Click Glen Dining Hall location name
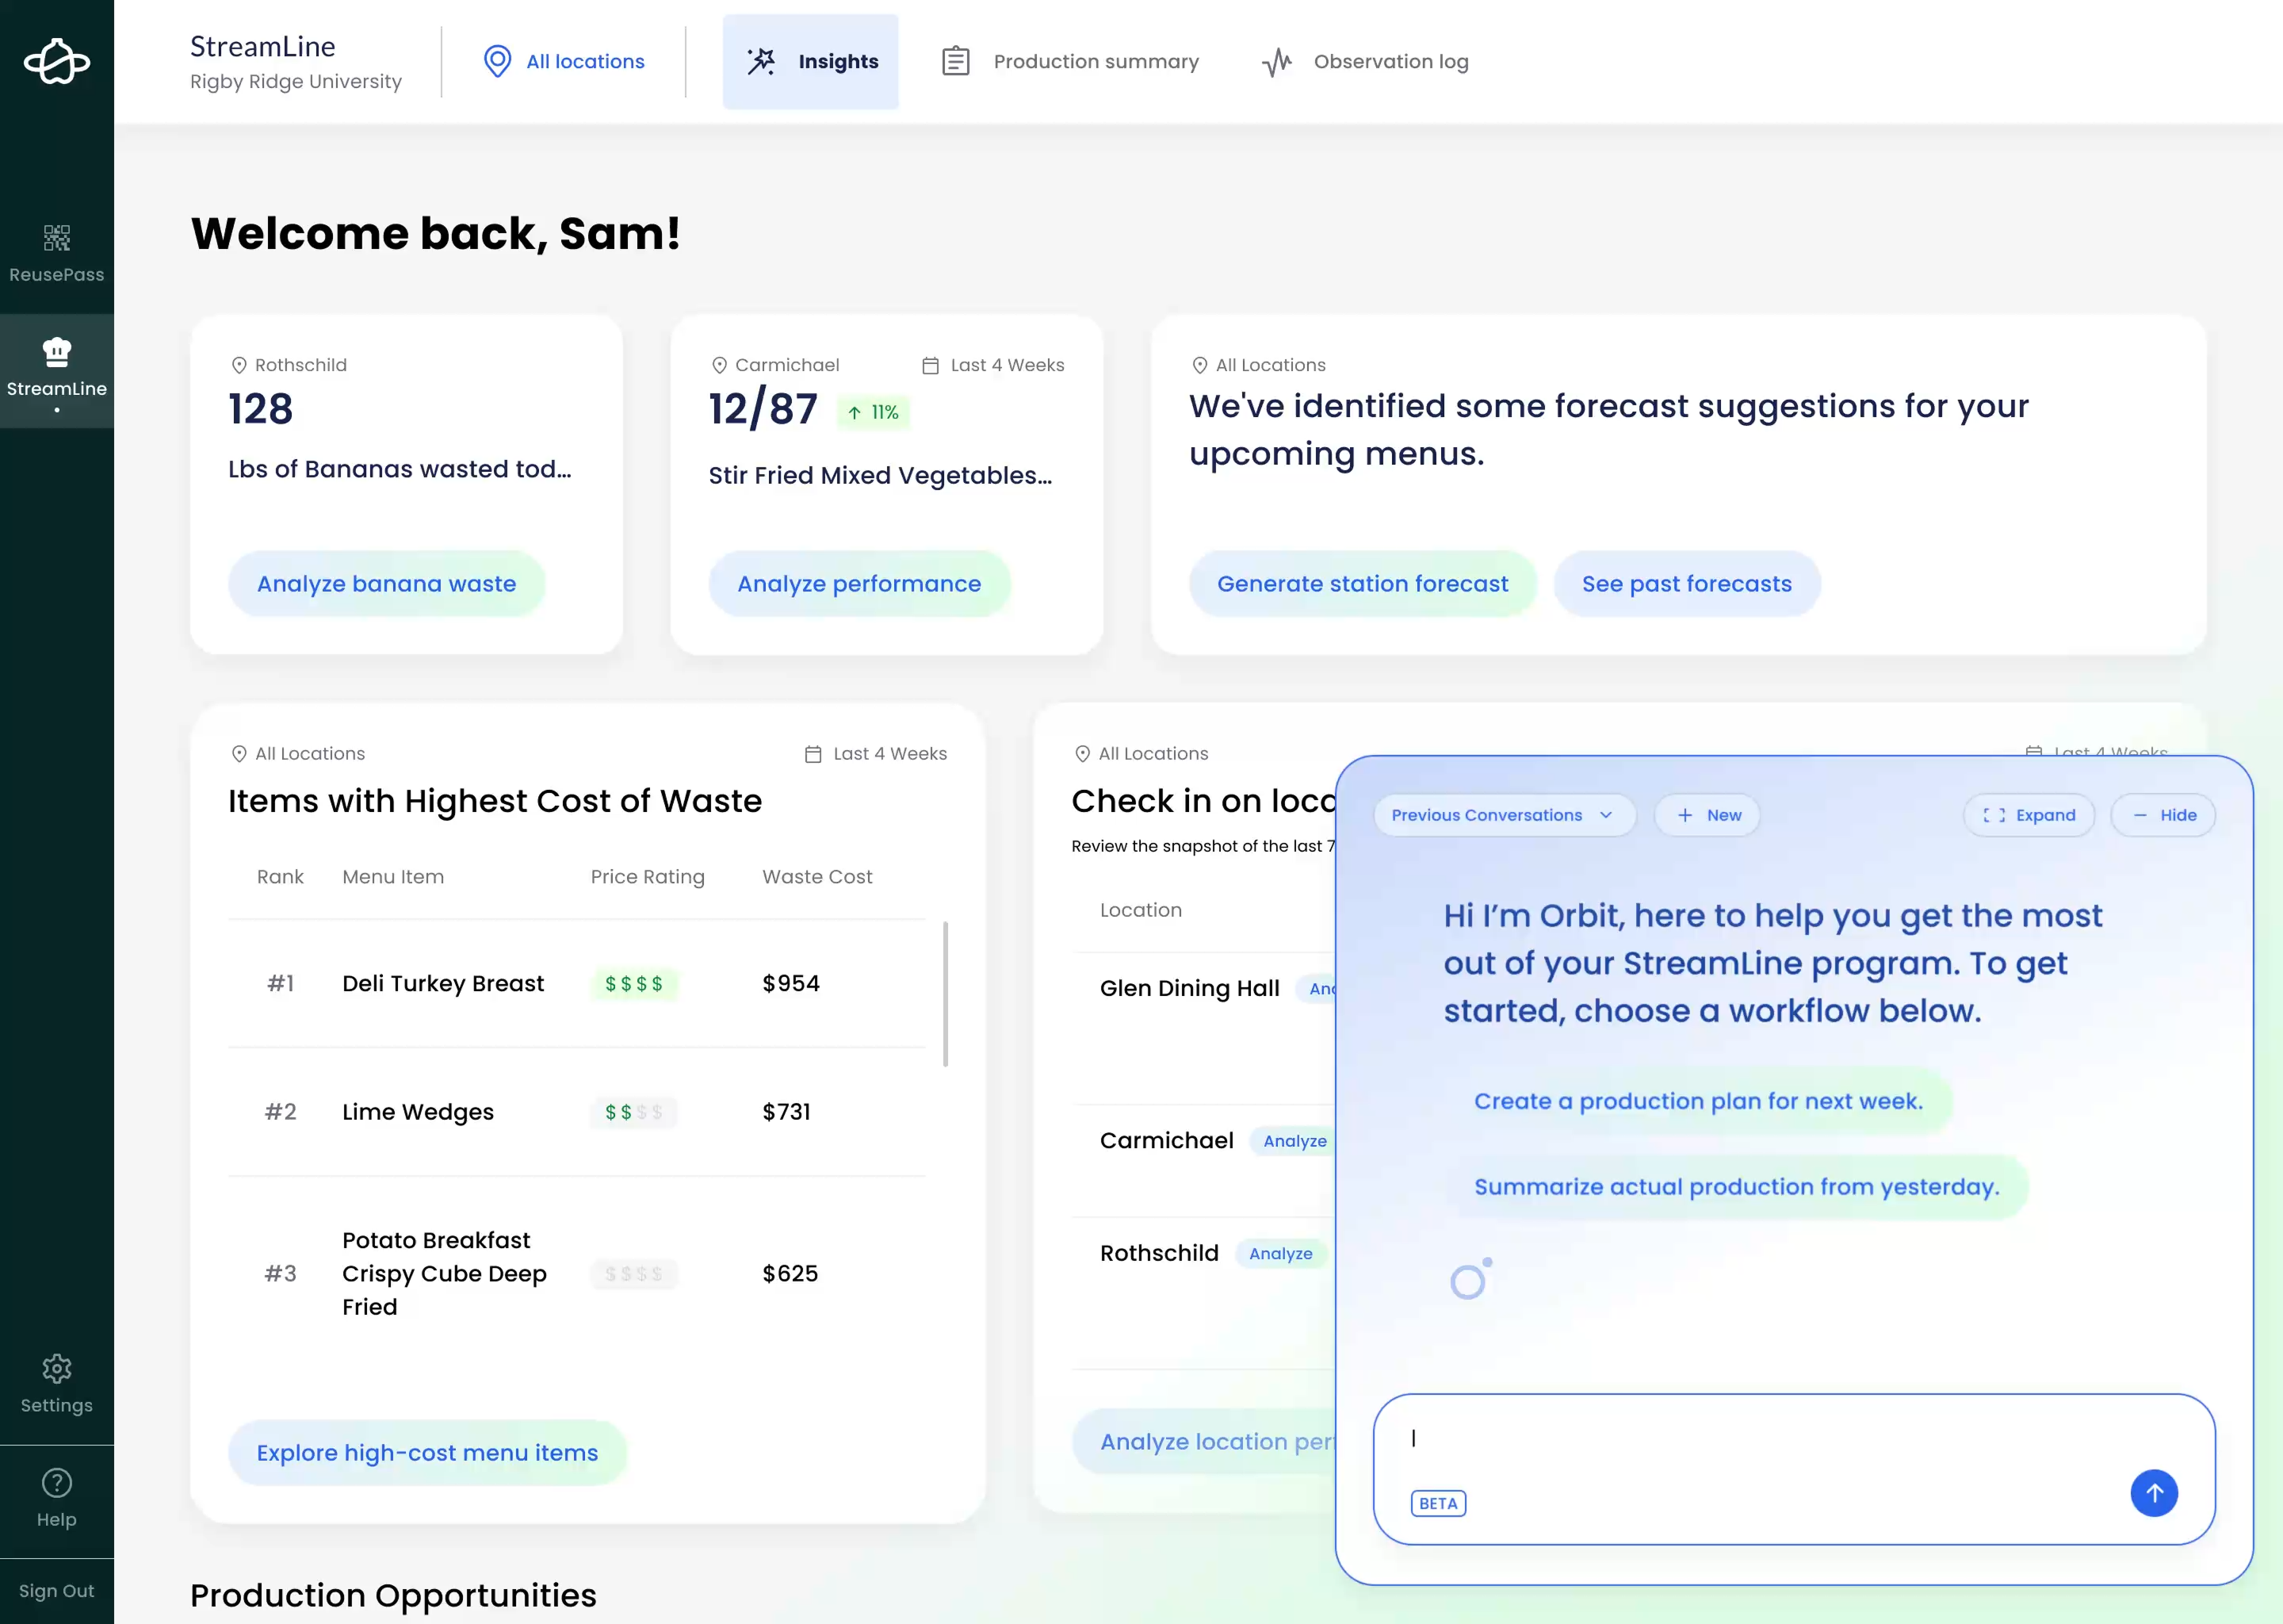The image size is (2283, 1624). point(1190,988)
